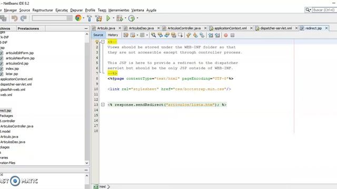This screenshot has height=189, width=337.
Task: Open the Prestaciones panel tab
Action: tap(28, 28)
